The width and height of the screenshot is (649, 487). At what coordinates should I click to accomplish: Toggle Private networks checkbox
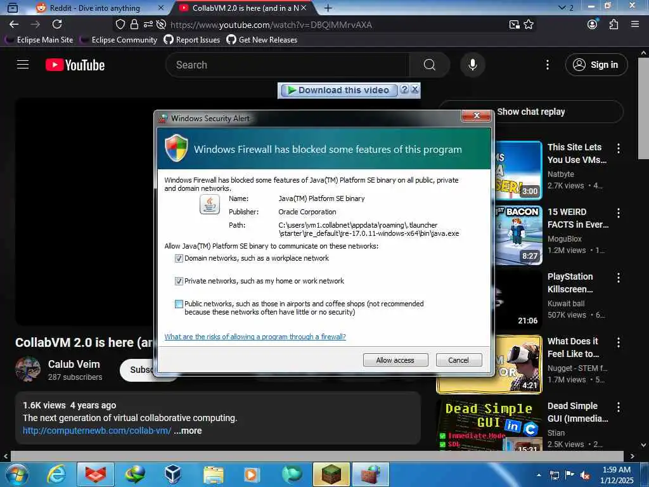[179, 281]
